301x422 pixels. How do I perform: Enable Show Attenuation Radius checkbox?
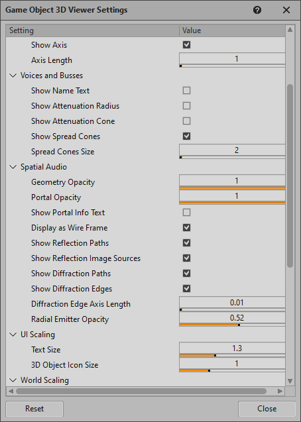[x=186, y=106]
